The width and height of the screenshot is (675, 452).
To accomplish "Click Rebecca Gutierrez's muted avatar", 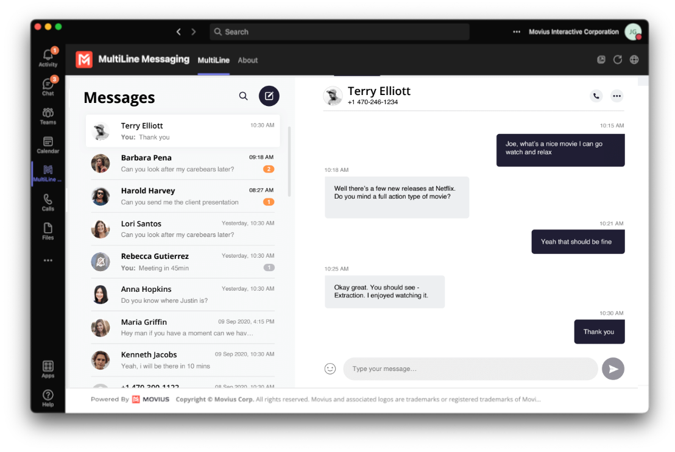I will [x=101, y=262].
